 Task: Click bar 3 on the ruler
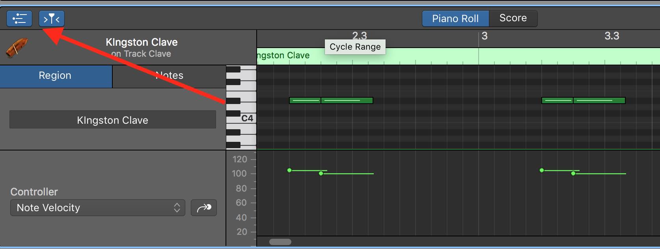click(485, 36)
